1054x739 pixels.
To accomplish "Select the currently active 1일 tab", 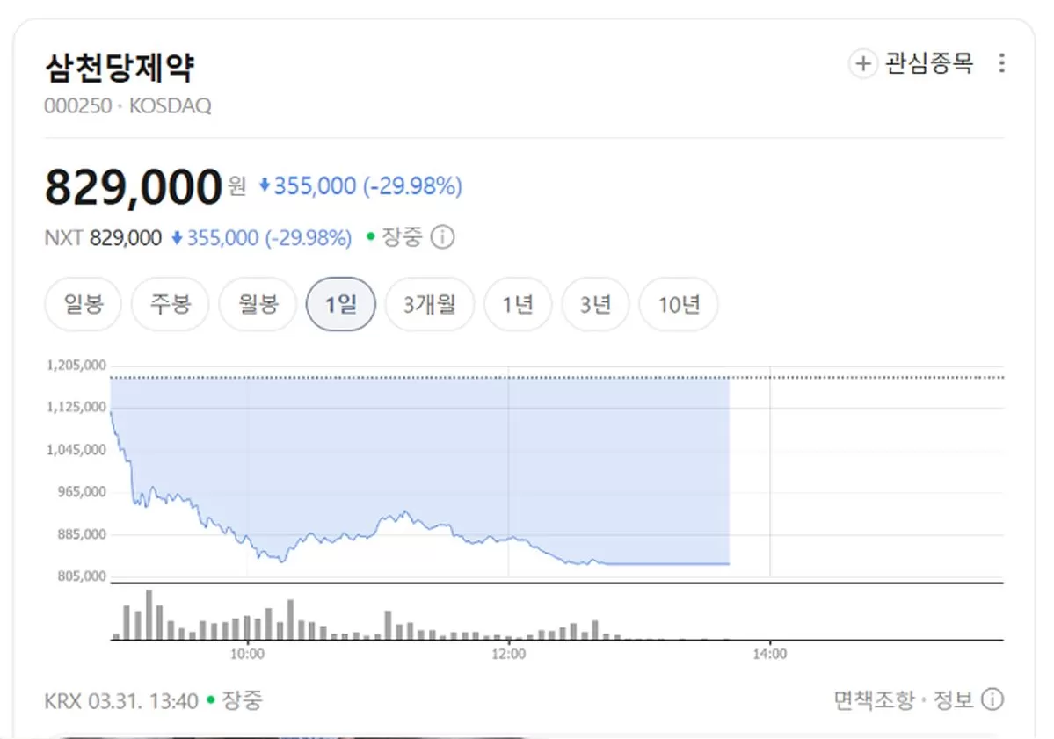I will click(341, 303).
